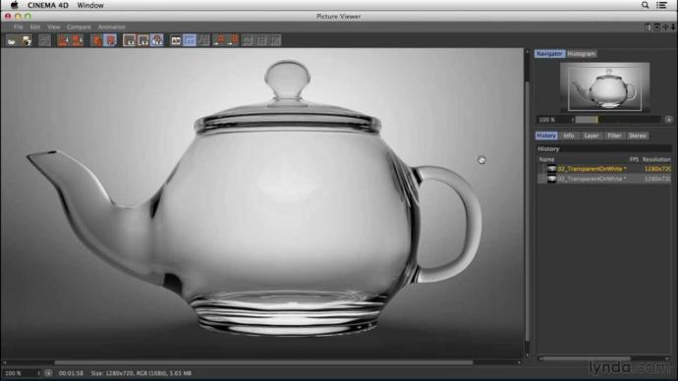Open the Compare menu
The image size is (678, 381).
79,27
